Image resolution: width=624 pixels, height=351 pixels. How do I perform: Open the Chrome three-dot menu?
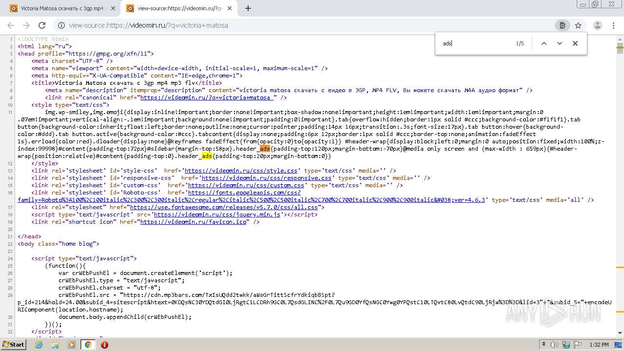pyautogui.click(x=614, y=25)
